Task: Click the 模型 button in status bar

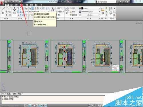Action: (x=89, y=105)
